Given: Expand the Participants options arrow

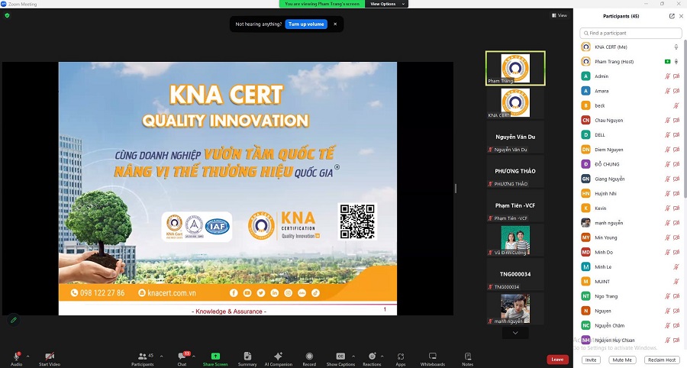Looking at the screenshot, I should [x=161, y=357].
